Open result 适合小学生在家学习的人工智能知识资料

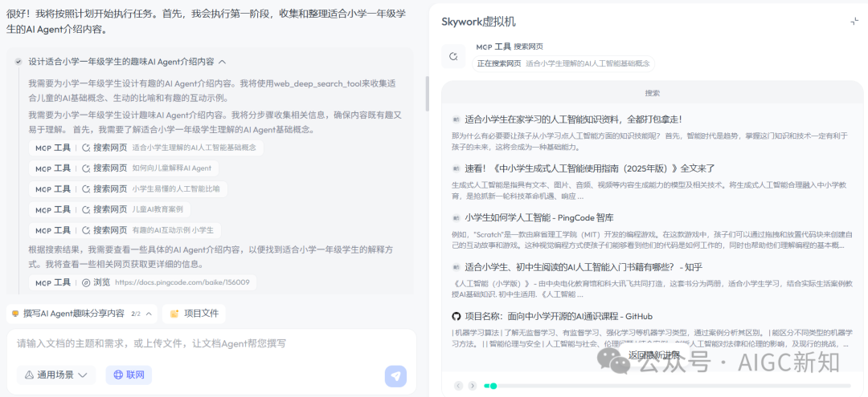[x=573, y=120]
